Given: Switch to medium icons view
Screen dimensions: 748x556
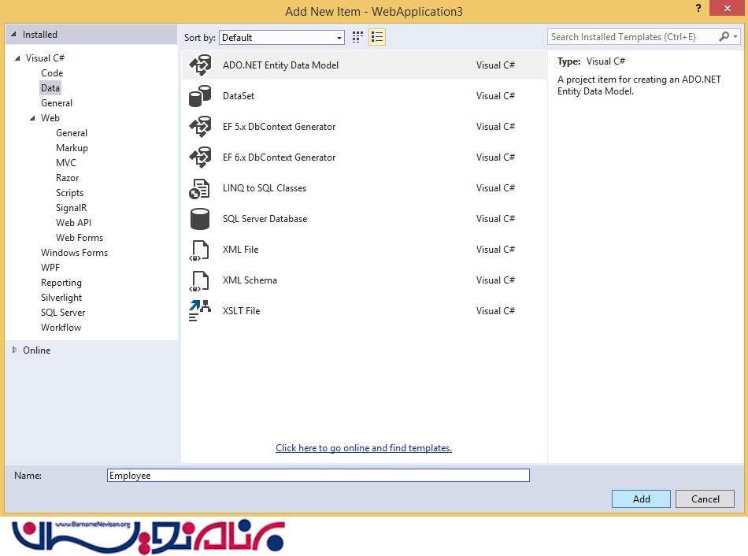Looking at the screenshot, I should click(x=358, y=37).
